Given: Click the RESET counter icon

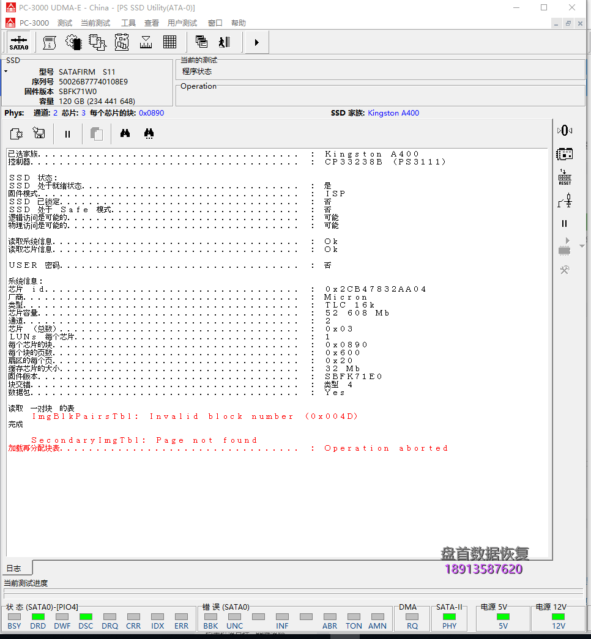Looking at the screenshot, I should [x=565, y=177].
